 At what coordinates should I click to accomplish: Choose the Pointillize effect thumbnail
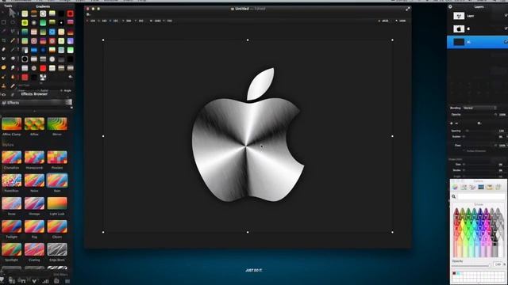tap(12, 180)
